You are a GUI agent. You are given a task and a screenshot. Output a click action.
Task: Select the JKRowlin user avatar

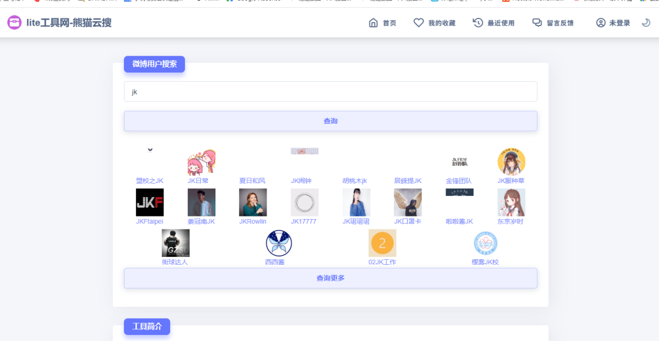(253, 203)
